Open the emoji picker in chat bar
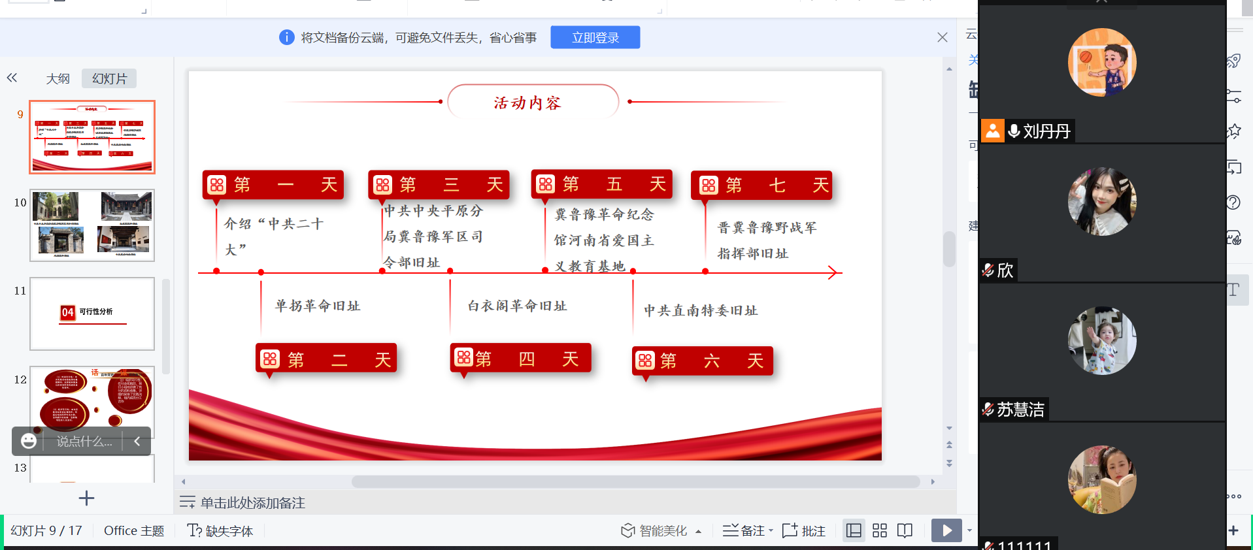1253x550 pixels. tap(29, 442)
